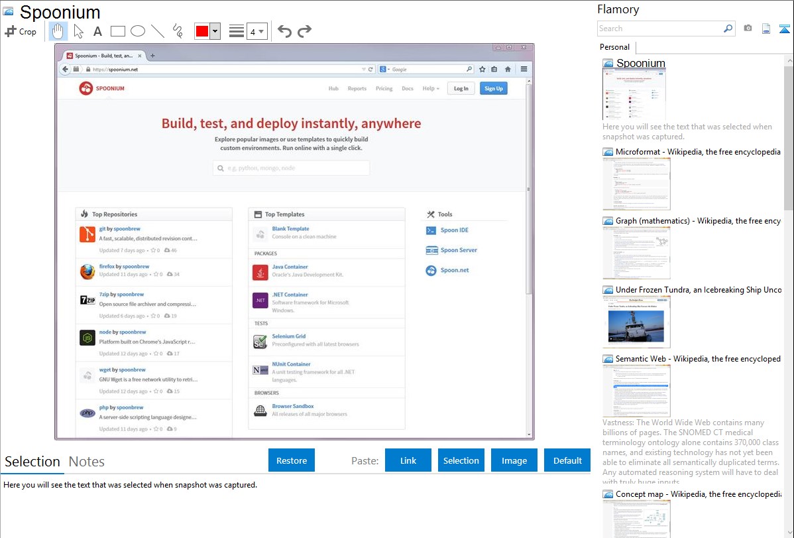The width and height of the screenshot is (794, 538).
Task: Select the arrow pointer tool
Action: coord(78,31)
